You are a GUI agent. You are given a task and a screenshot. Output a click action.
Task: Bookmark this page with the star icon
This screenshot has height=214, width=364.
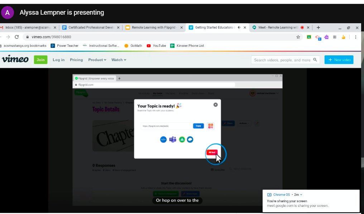pos(298,37)
